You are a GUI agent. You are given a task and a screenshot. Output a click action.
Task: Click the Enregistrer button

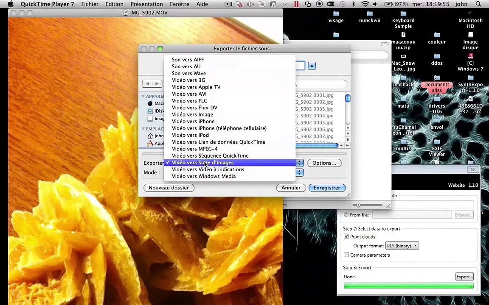(327, 188)
